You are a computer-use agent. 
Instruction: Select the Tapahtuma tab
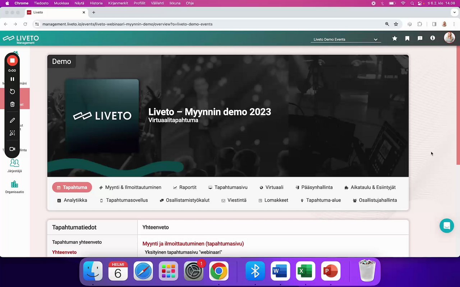(x=72, y=187)
